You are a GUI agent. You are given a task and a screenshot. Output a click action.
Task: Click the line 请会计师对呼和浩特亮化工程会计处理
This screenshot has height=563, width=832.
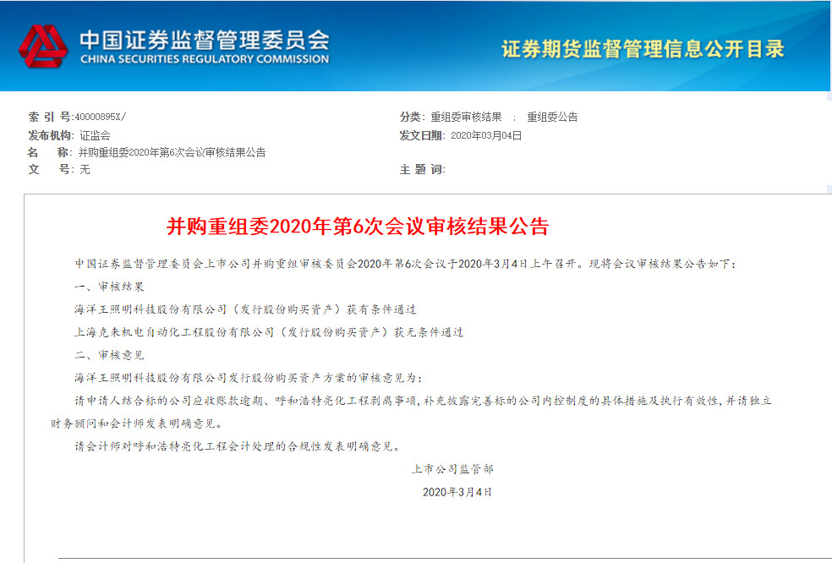238,446
